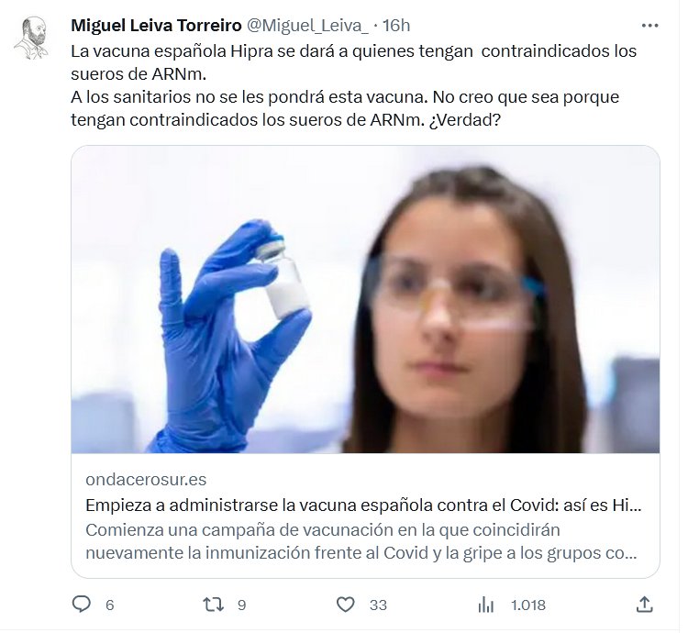The width and height of the screenshot is (688, 633).
Task: Share the tweet using the upload arrow icon
Action: (644, 604)
